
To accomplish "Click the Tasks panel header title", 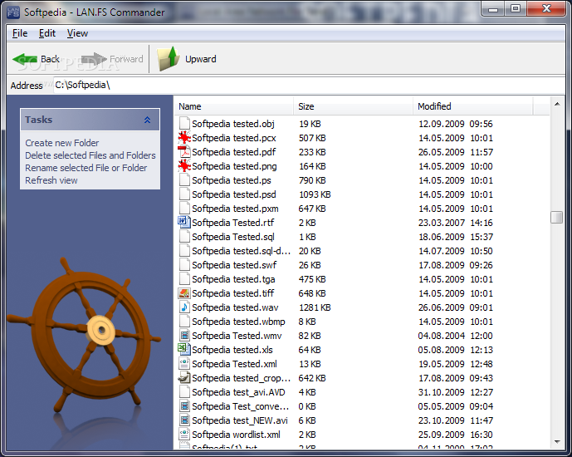I will [x=39, y=120].
